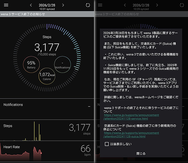The width and height of the screenshot is (188, 163).
Task: Go to next day with right arrow
Action: point(63,5)
